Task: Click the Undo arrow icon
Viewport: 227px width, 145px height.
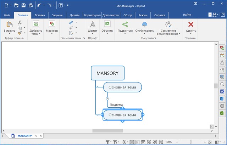Action: [40, 5]
